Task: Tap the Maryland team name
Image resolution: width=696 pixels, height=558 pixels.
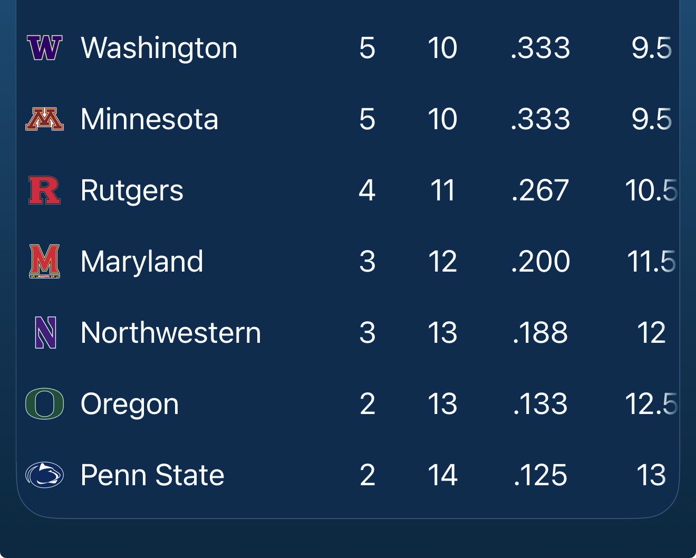Action: (141, 261)
